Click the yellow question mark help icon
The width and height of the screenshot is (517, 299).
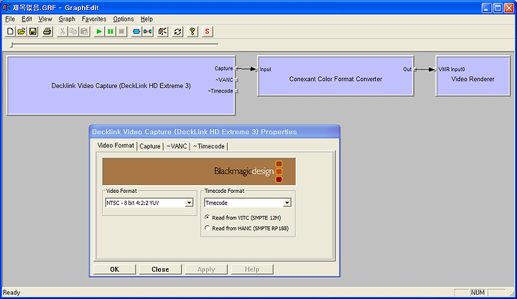[x=192, y=32]
